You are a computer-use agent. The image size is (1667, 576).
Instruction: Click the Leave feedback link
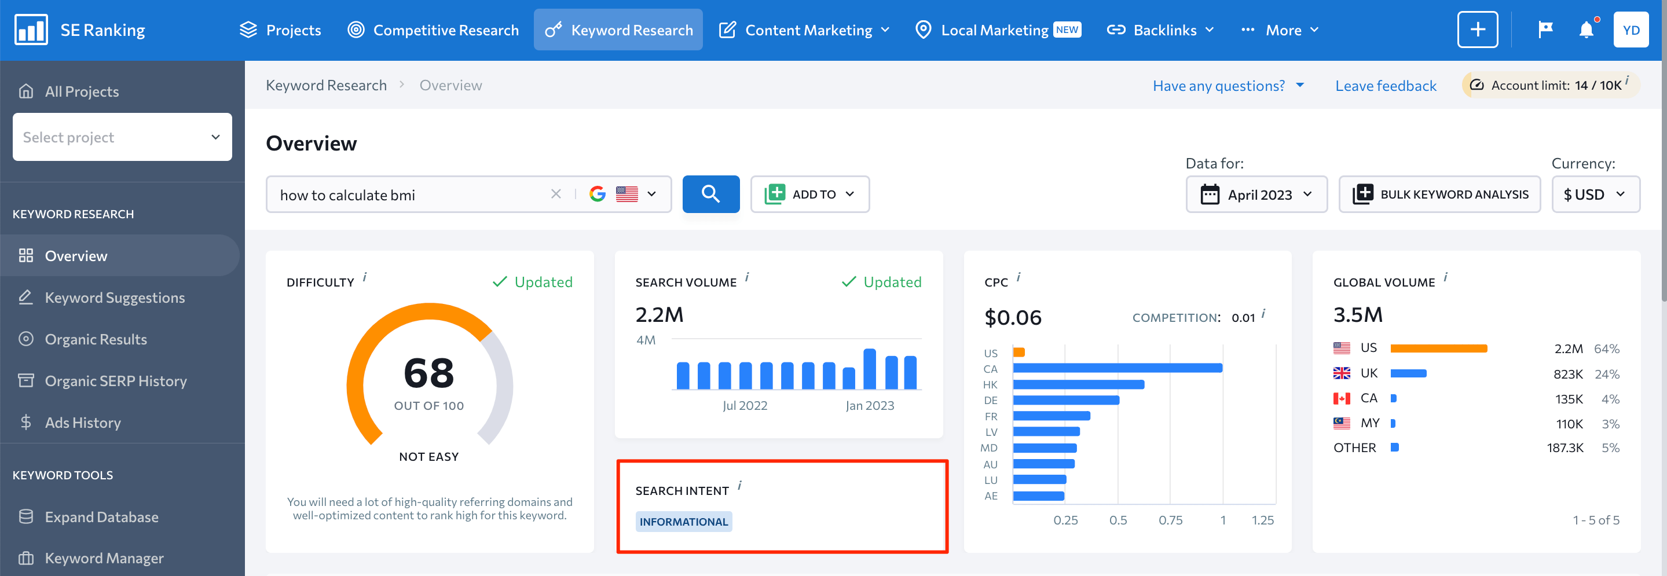[x=1386, y=86]
